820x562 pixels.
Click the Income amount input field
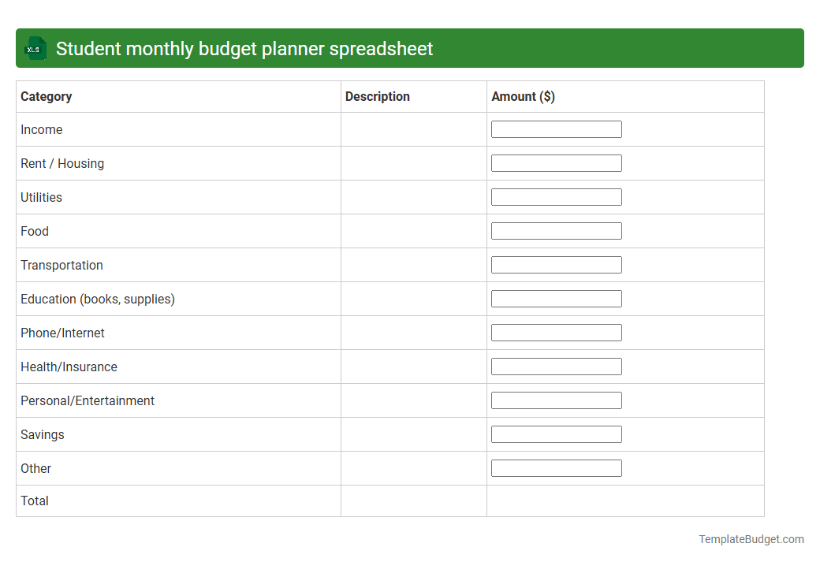pos(556,128)
